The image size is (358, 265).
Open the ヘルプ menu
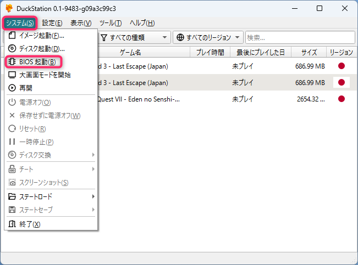click(142, 23)
